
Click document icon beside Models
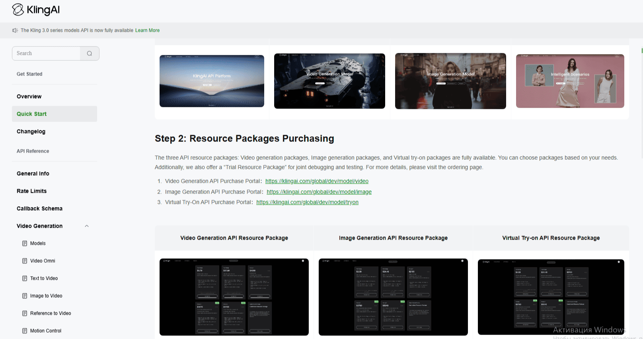[x=25, y=244]
